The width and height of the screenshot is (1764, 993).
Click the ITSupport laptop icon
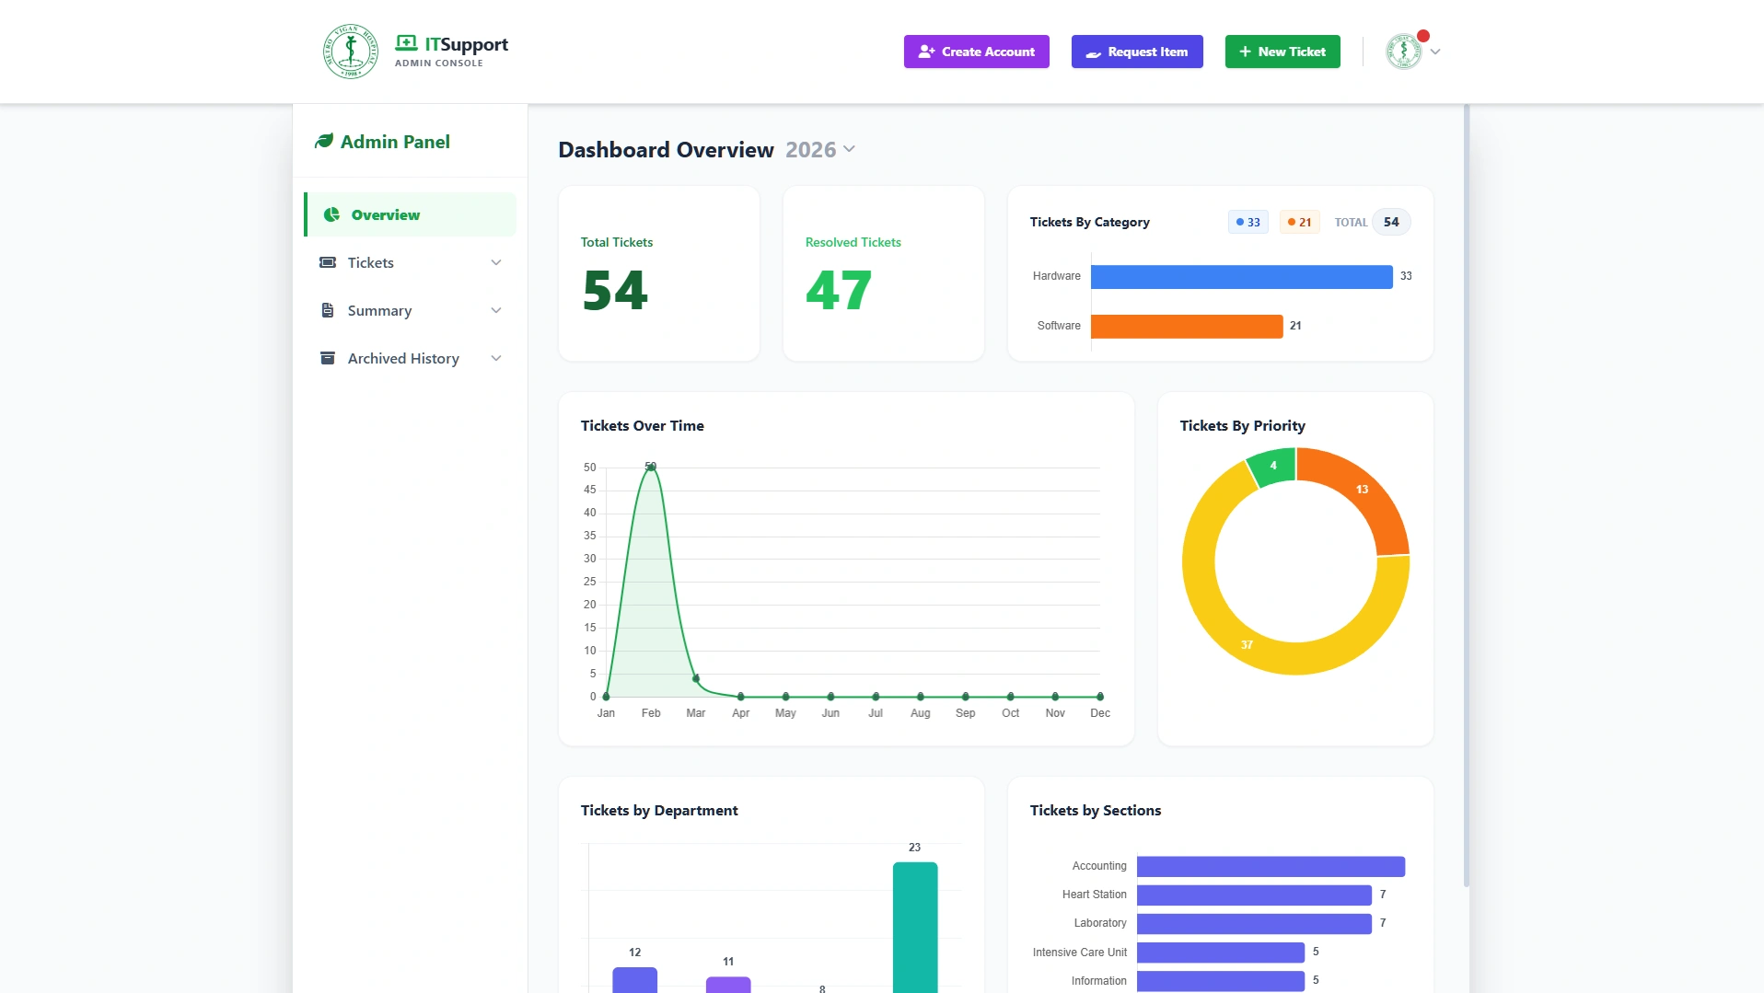[406, 43]
